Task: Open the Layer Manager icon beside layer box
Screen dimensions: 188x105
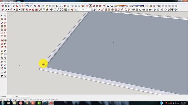Action: [x=95, y=10]
